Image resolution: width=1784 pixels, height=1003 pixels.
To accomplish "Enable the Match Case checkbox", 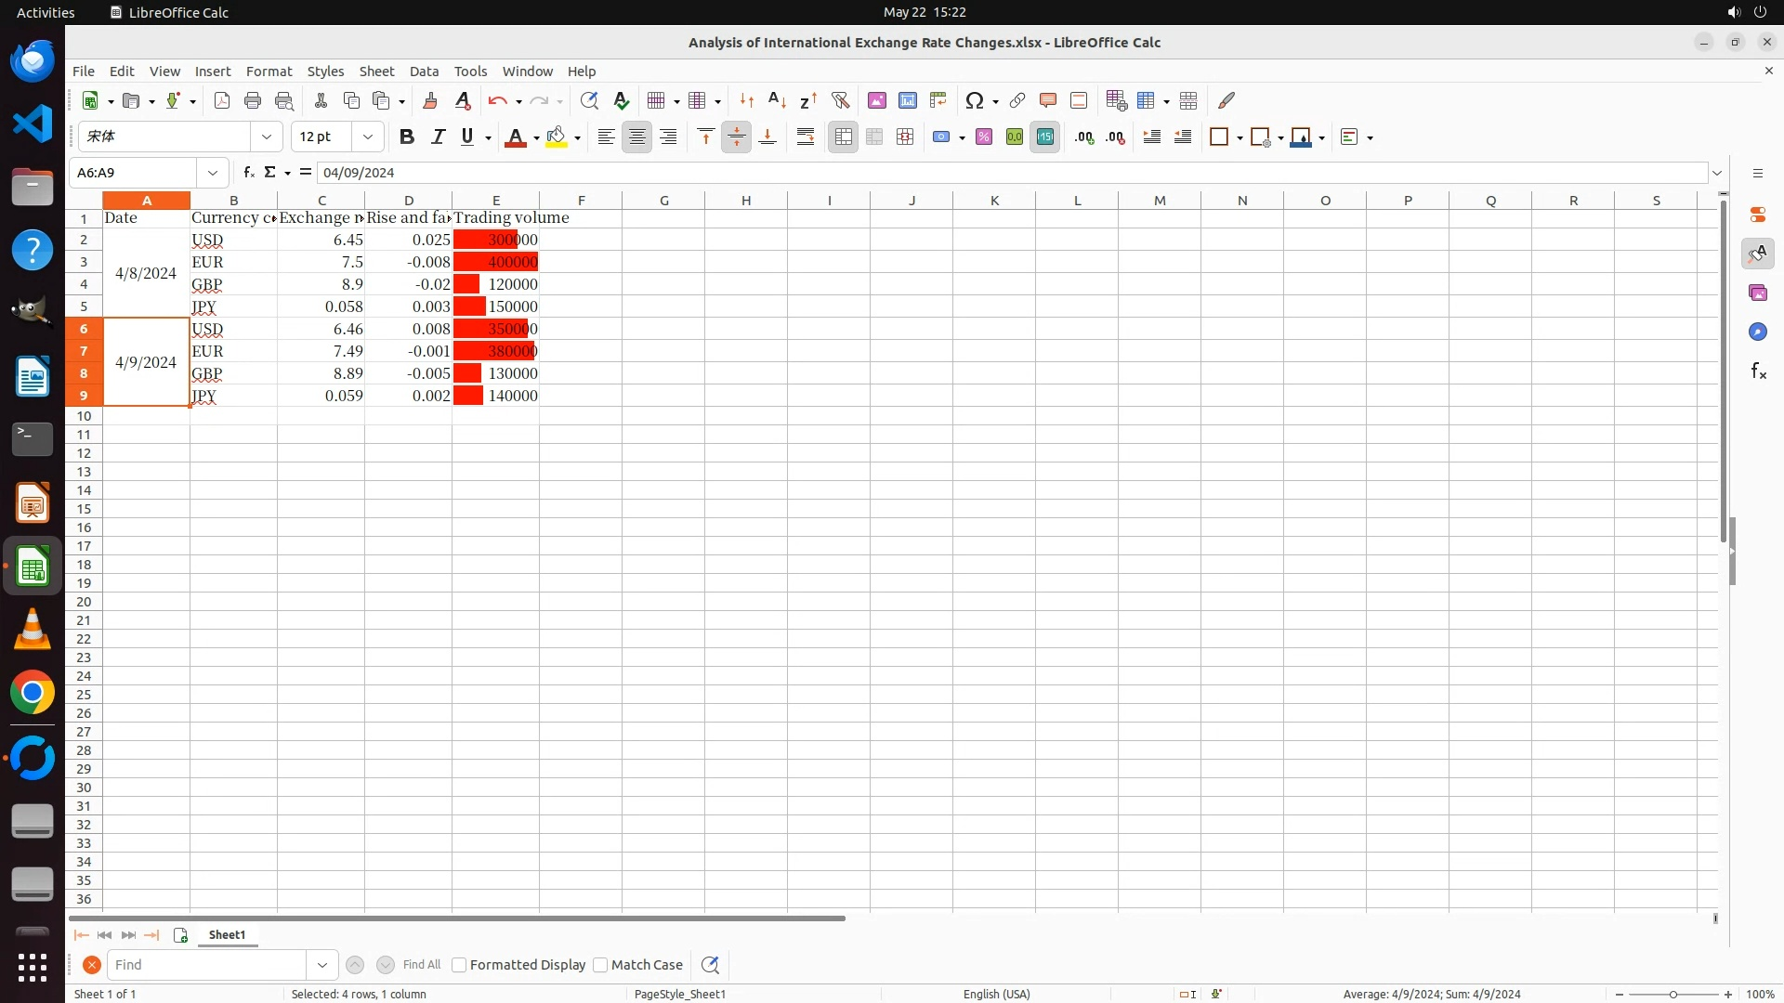I will [600, 965].
